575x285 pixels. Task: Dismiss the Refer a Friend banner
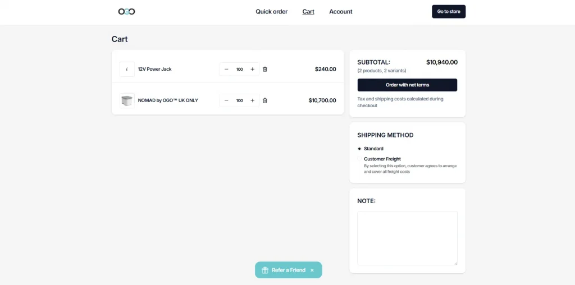(x=312, y=270)
